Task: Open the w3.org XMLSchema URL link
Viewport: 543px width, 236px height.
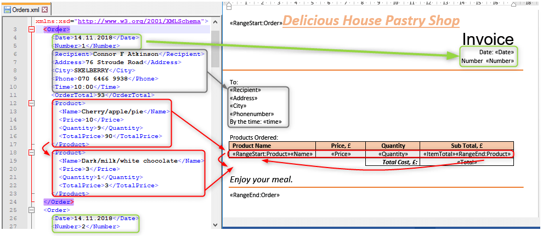Action: click(139, 21)
